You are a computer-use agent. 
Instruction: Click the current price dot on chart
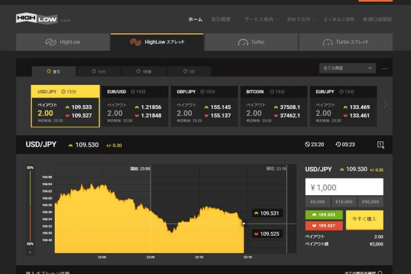[x=244, y=224]
